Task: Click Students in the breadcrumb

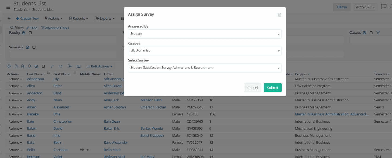Action: (20, 10)
